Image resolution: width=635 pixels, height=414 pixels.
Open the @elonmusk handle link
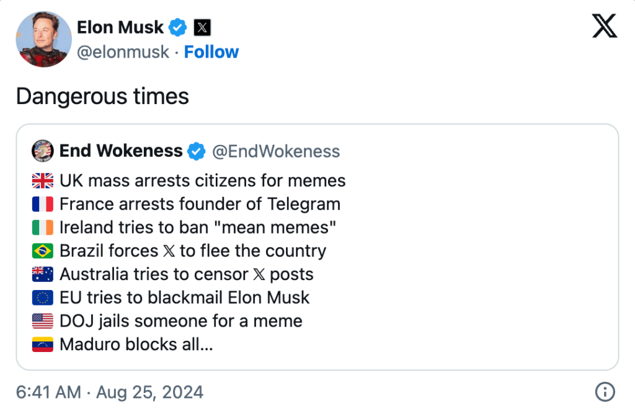pos(123,52)
